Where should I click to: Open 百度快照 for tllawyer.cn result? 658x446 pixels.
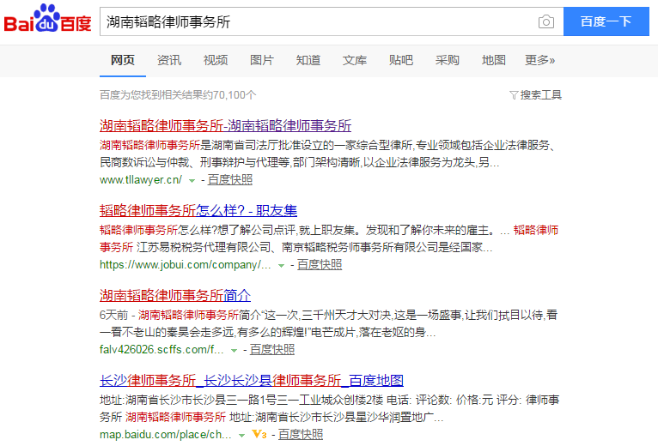pyautogui.click(x=230, y=180)
